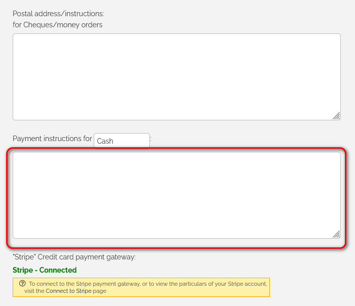Focus the postal address instructions text area
The image size is (355, 306).
tap(176, 77)
